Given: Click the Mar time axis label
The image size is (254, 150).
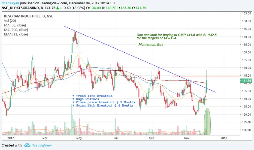Looking at the screenshot, I should [45, 138].
